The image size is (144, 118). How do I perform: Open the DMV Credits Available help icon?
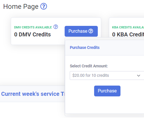pyautogui.click(x=56, y=27)
